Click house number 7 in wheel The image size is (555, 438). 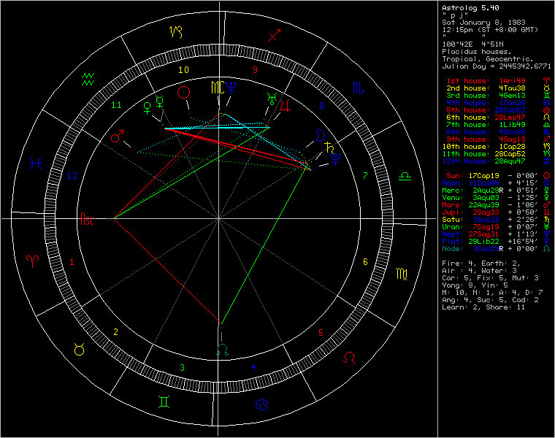coord(365,175)
